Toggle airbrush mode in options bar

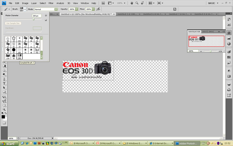[x=98, y=9]
